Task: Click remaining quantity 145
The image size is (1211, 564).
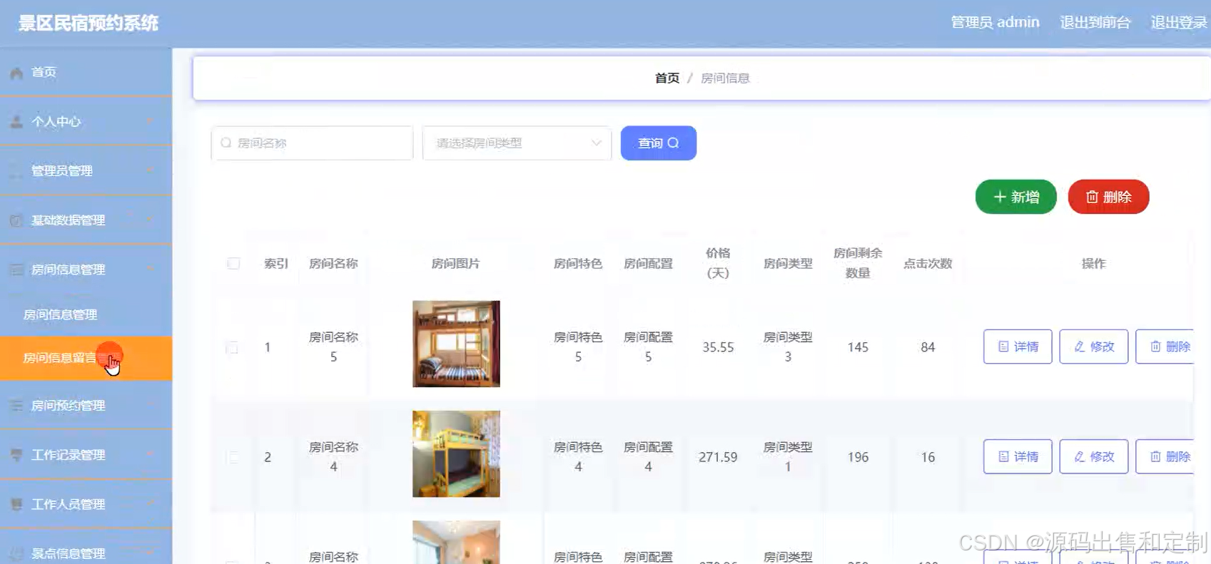Action: coord(858,347)
